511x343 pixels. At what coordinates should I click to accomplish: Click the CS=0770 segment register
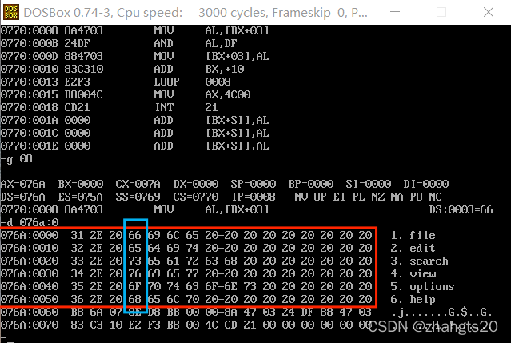(x=196, y=197)
